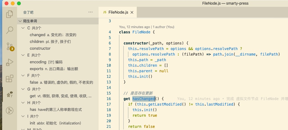The height and width of the screenshot is (130, 288).
Task: Switch to the FileNode.js editor tab
Action: coord(118,12)
